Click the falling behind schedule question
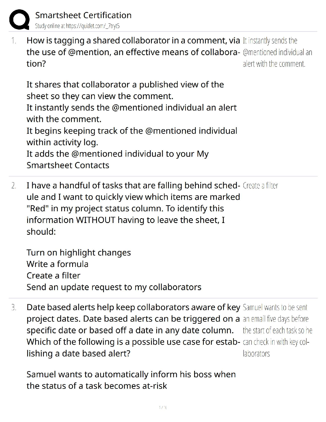This screenshot has height=422, width=326. (133, 208)
